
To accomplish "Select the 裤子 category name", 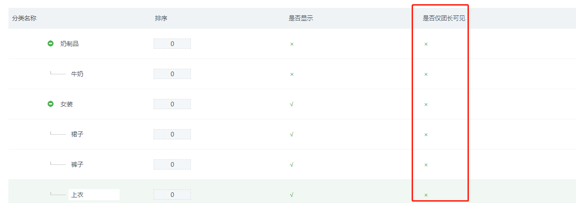I will tap(77, 164).
